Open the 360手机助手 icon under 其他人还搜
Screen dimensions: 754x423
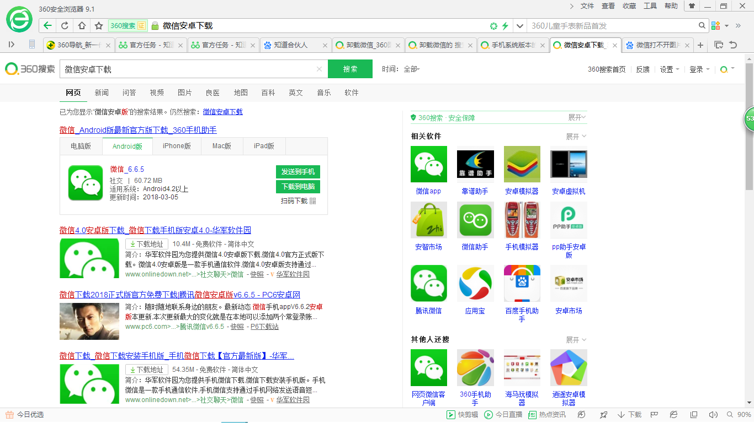[475, 367]
